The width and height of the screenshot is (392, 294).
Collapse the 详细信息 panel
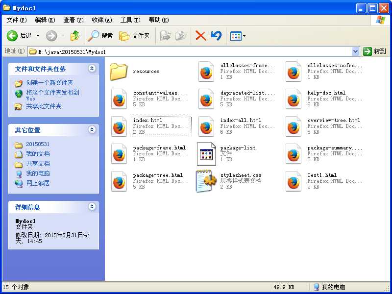[x=92, y=206]
